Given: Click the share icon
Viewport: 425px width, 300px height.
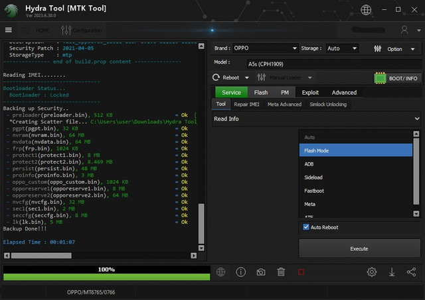Looking at the screenshot, I should click(411, 272).
